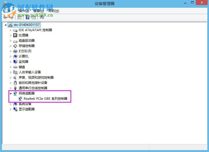The image size is (209, 152).
Task: Click the network adapter category icon
Action: click(15, 93)
